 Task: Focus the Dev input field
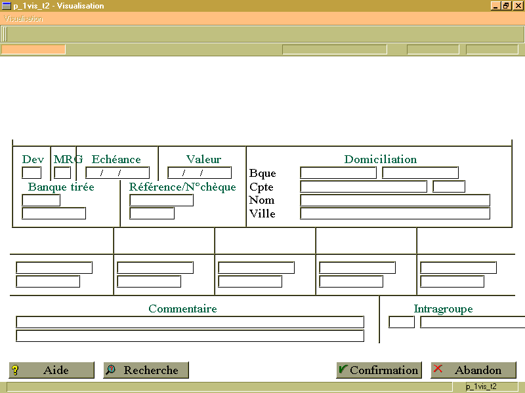(31, 173)
